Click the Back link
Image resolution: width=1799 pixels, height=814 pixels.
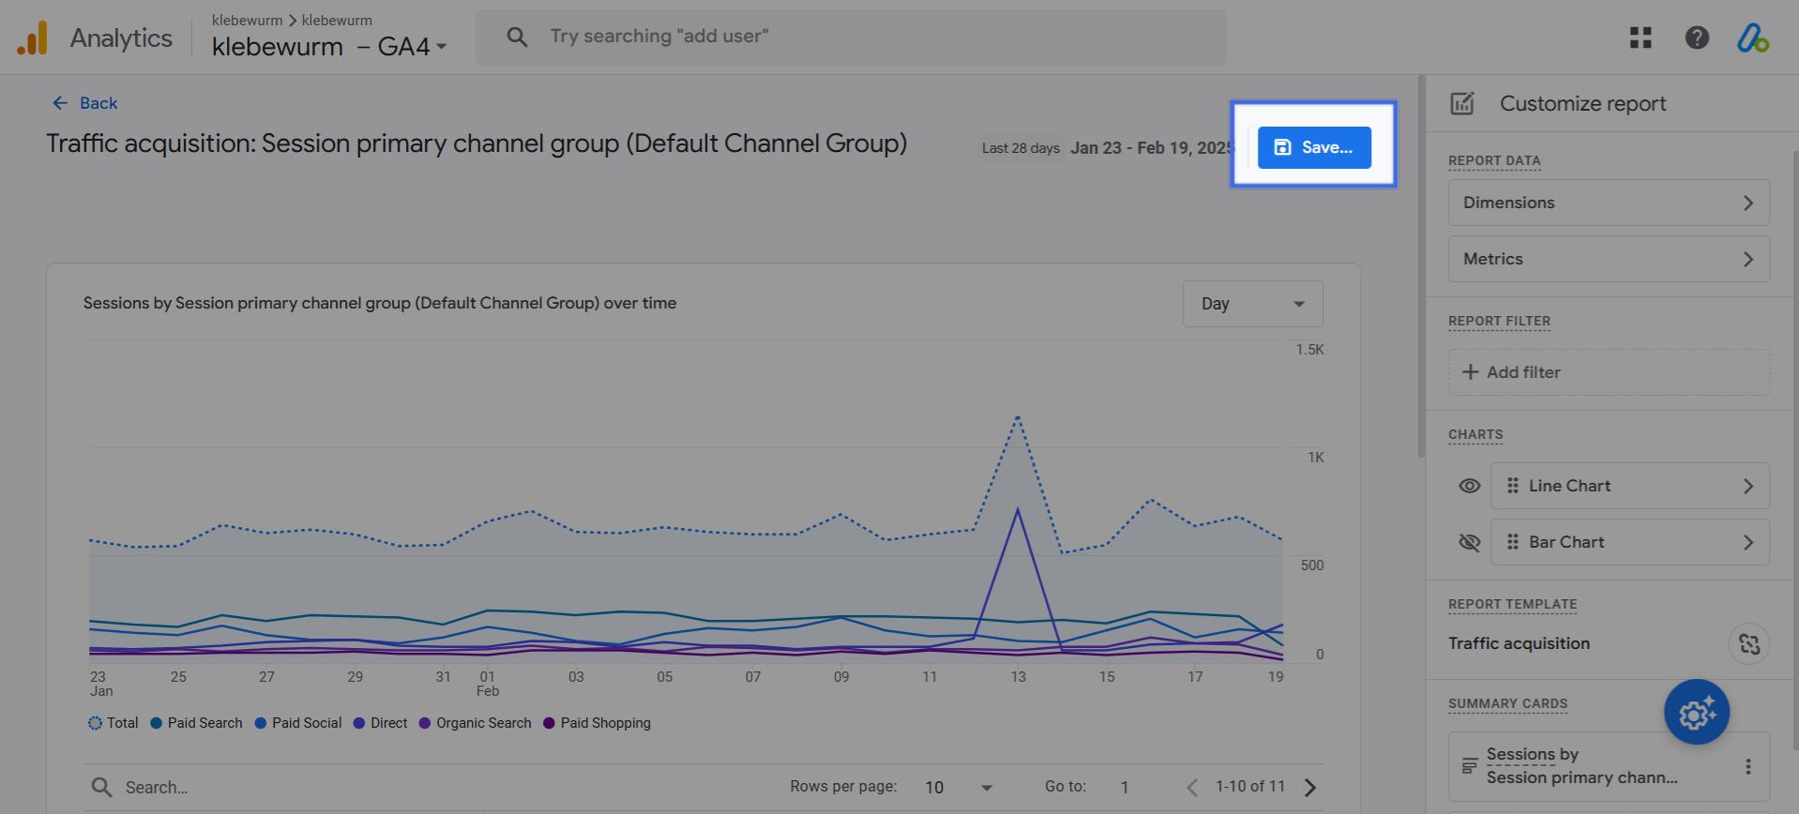pyautogui.click(x=84, y=103)
